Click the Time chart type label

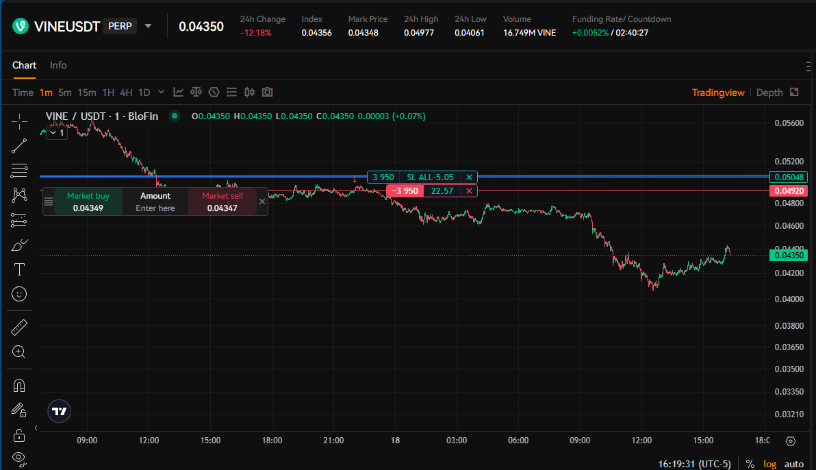coord(23,92)
